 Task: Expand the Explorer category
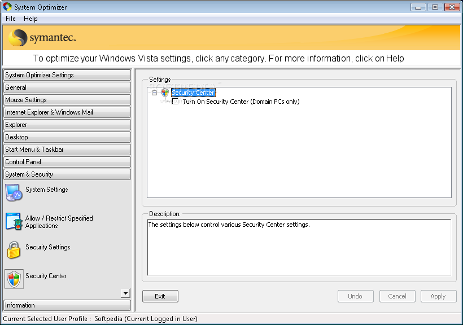(67, 125)
